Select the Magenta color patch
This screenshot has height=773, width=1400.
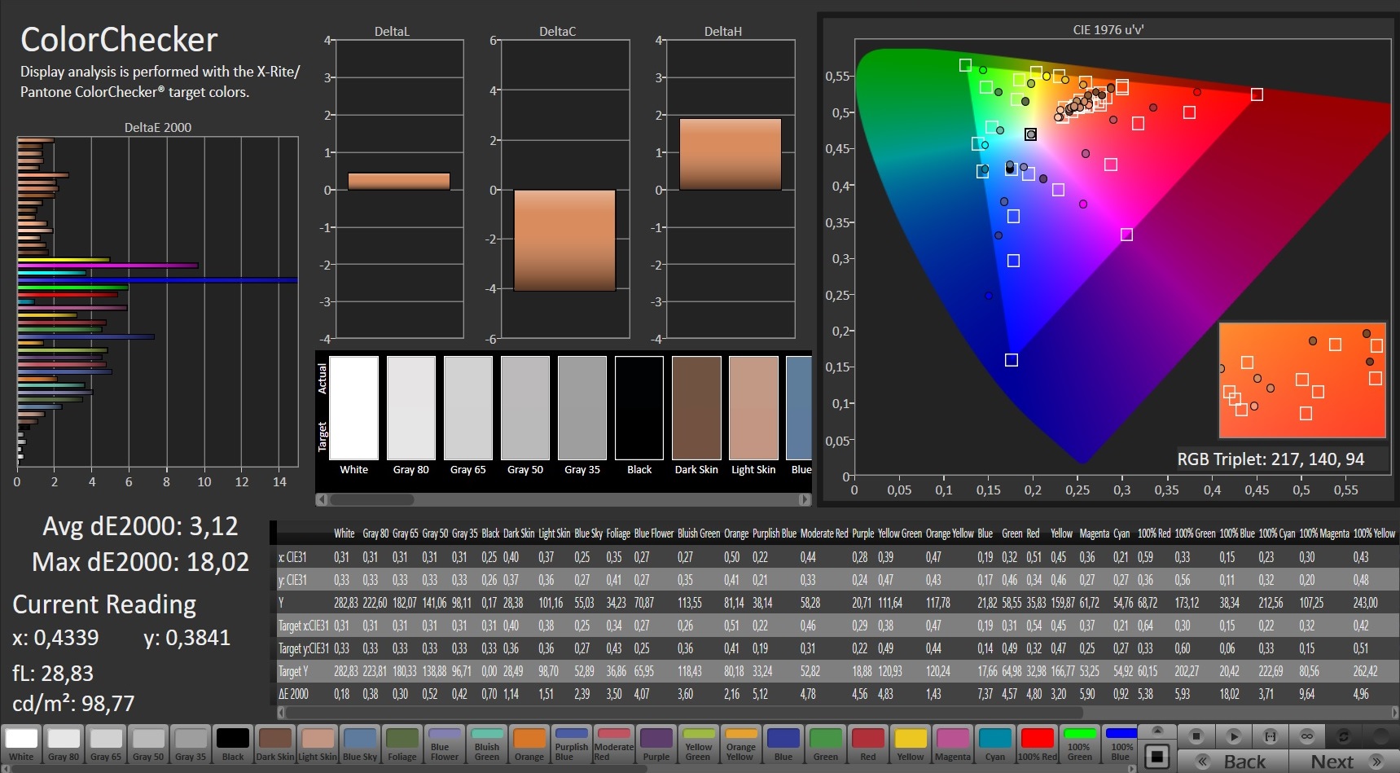[x=952, y=744]
